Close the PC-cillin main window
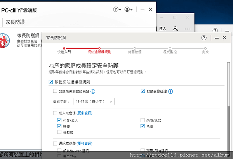Viewport: 233px width, 159px height. pos(151,9)
